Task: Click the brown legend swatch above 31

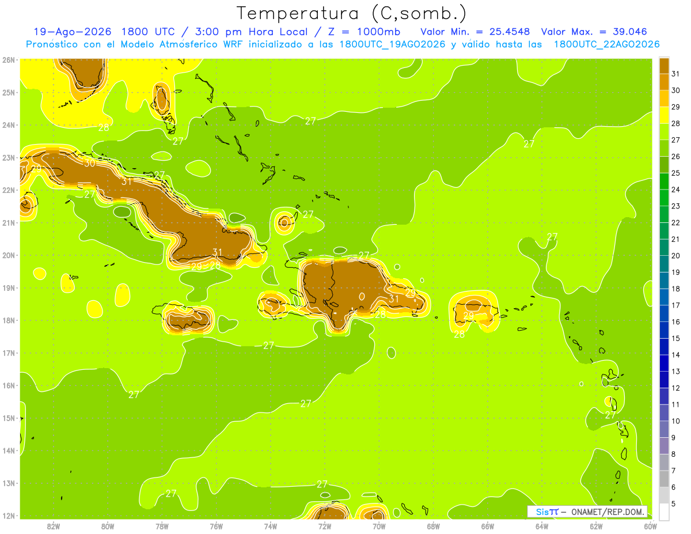Action: tap(664, 66)
